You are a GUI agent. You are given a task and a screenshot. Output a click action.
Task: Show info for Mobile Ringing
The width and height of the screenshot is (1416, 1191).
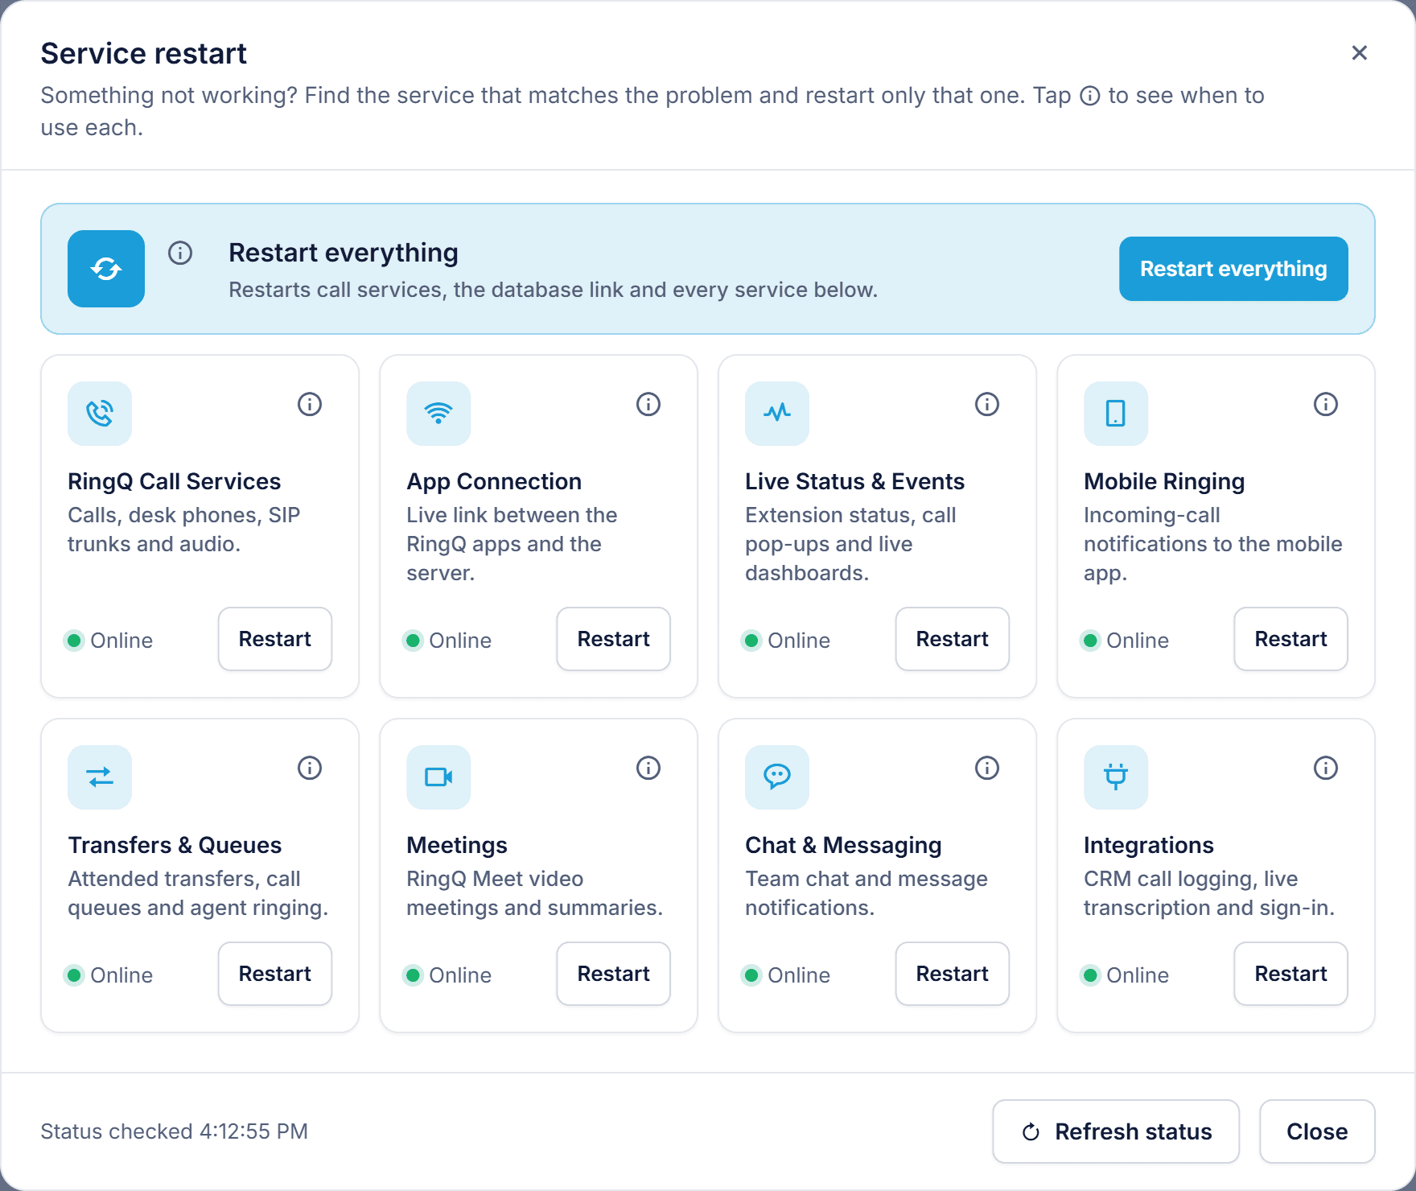(x=1326, y=404)
